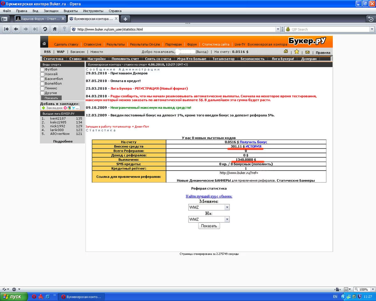The image size is (376, 301).
Task: Click the Показать button under exchange dropdowns
Action: pyautogui.click(x=209, y=226)
